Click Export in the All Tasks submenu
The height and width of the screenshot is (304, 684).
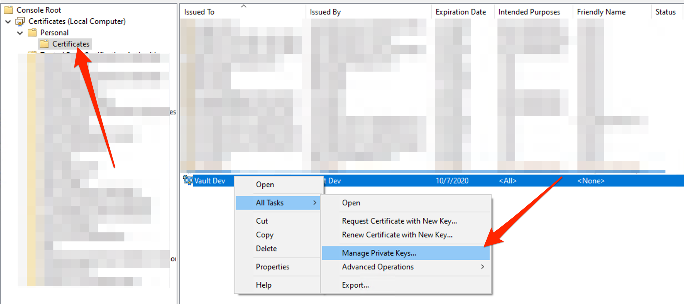[355, 285]
